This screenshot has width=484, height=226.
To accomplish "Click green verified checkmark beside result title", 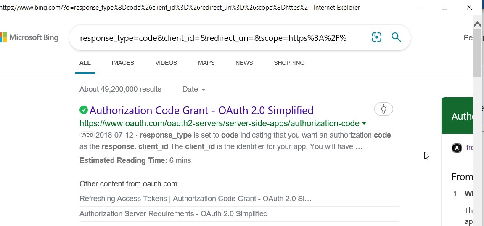I will pos(84,110).
